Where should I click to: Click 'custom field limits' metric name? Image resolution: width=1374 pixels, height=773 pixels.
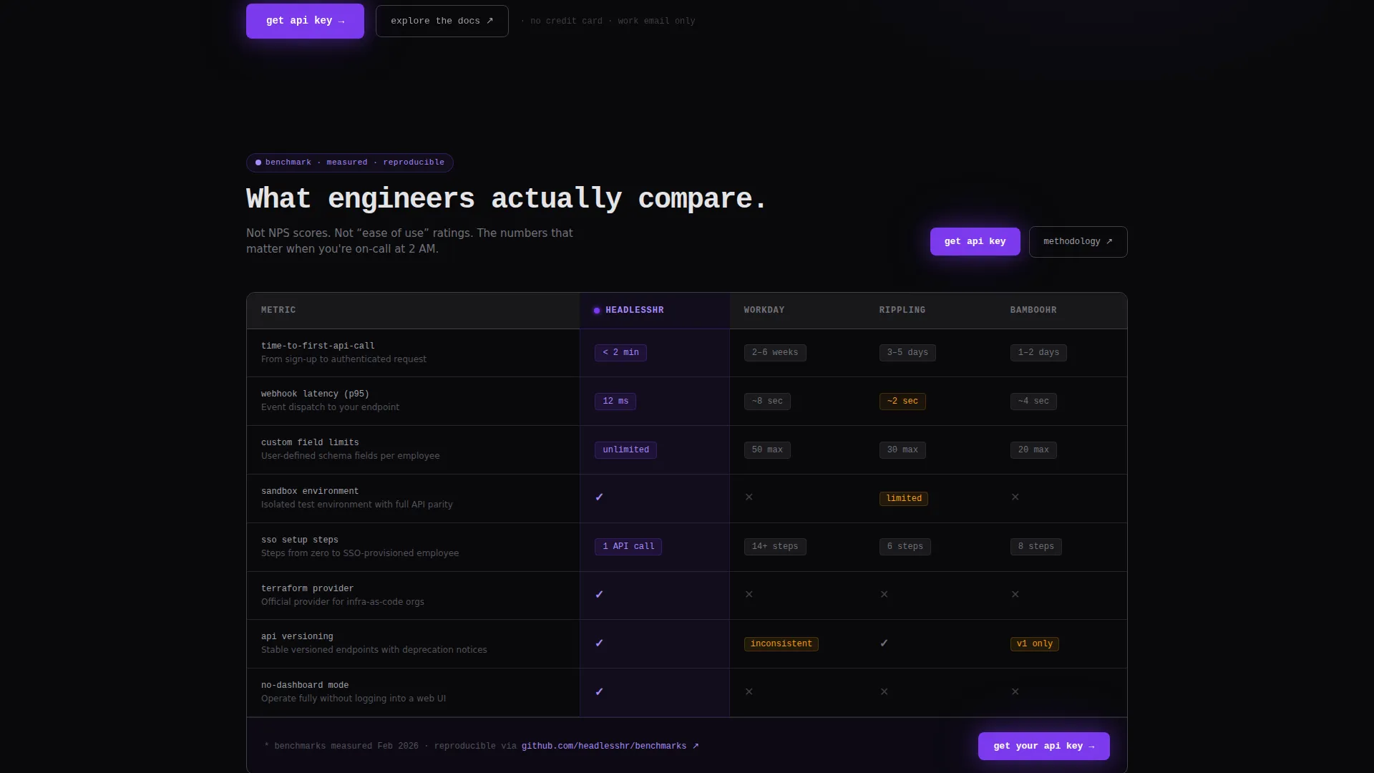[x=310, y=443]
